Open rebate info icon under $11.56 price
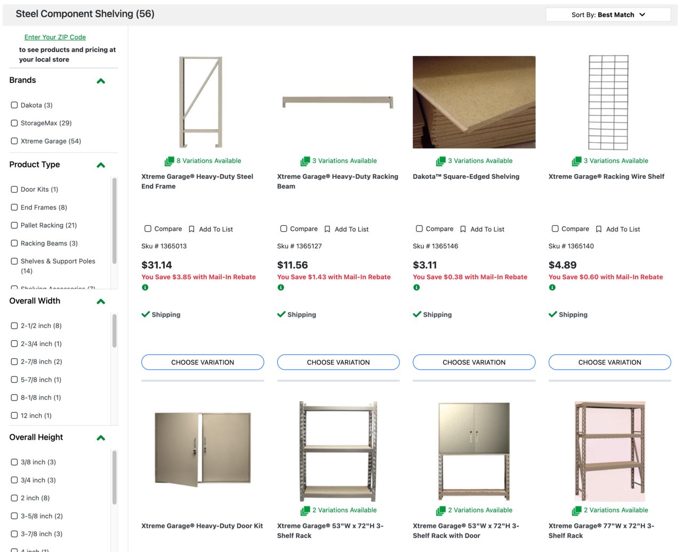This screenshot has width=682, height=552. [x=281, y=287]
